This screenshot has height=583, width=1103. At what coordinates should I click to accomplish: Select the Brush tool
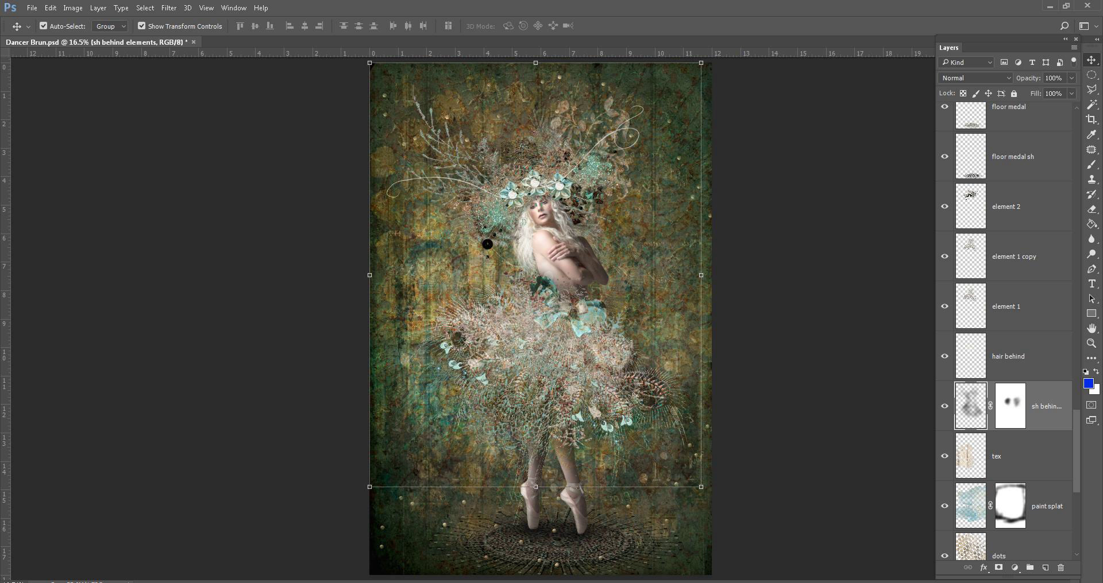pyautogui.click(x=1092, y=165)
